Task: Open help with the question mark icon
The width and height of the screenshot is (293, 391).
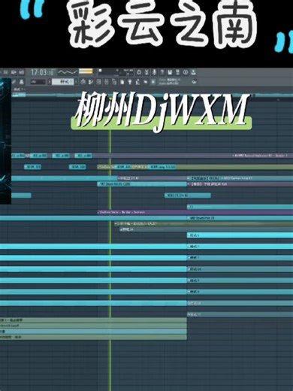Action: click(x=162, y=72)
